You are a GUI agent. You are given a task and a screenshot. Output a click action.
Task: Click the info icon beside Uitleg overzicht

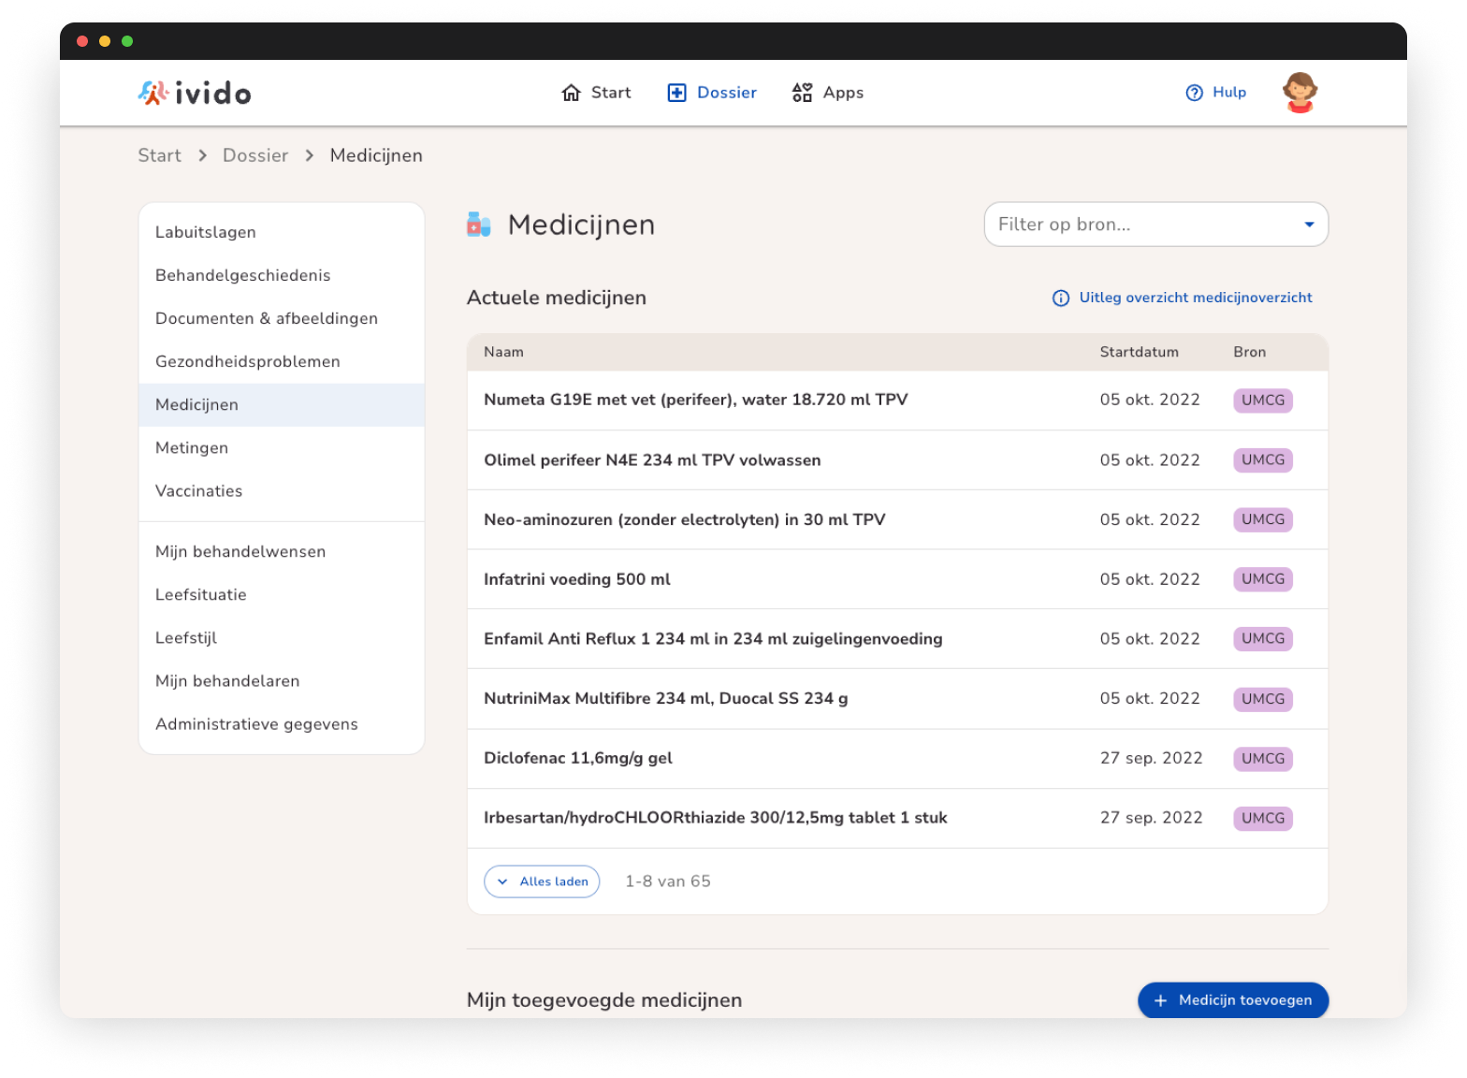pyautogui.click(x=1061, y=299)
